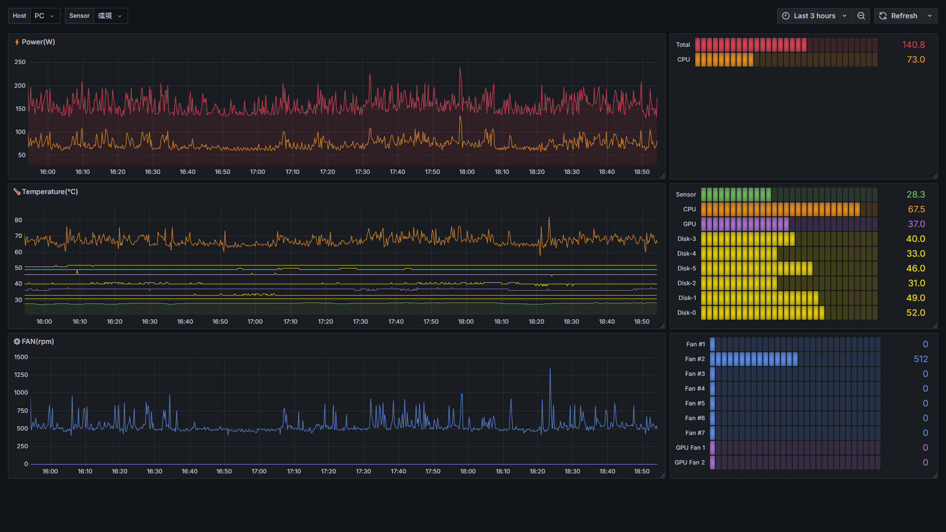The height and width of the screenshot is (532, 946).
Task: Click the thermometer icon beside Temperature(°C)
Action: 17,192
